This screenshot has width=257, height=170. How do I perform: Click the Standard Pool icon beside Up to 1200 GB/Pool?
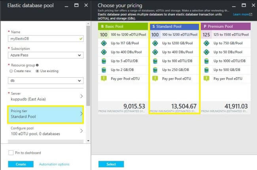[x=155, y=43]
